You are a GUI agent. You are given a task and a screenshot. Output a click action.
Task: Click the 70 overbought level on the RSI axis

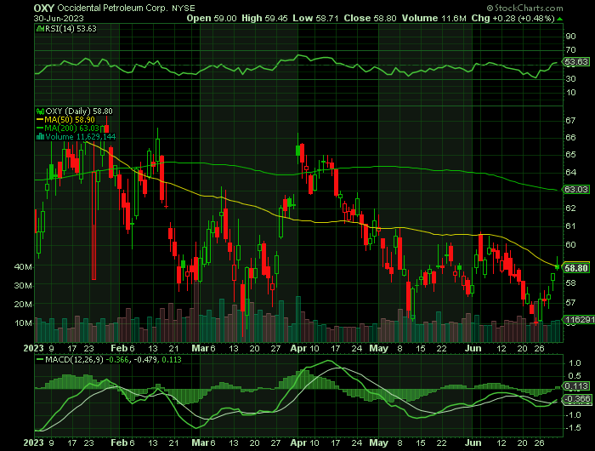click(x=570, y=49)
